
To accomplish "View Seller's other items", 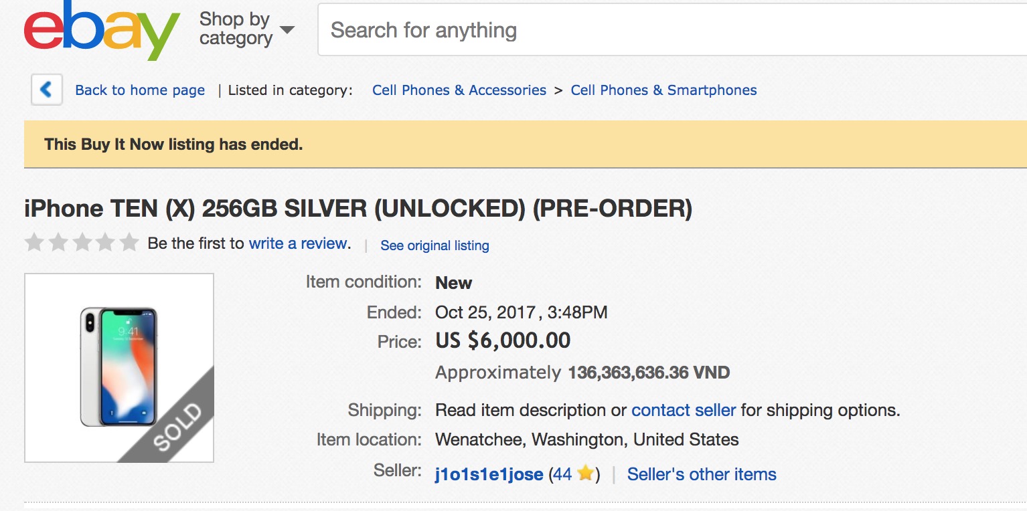I will point(701,474).
